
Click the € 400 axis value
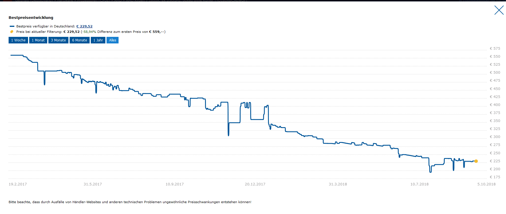click(x=495, y=105)
